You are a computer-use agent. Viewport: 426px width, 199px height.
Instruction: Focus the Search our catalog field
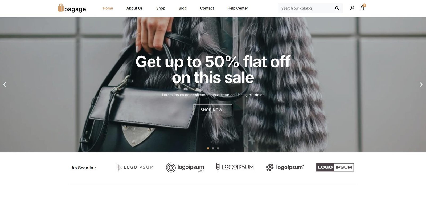306,8
